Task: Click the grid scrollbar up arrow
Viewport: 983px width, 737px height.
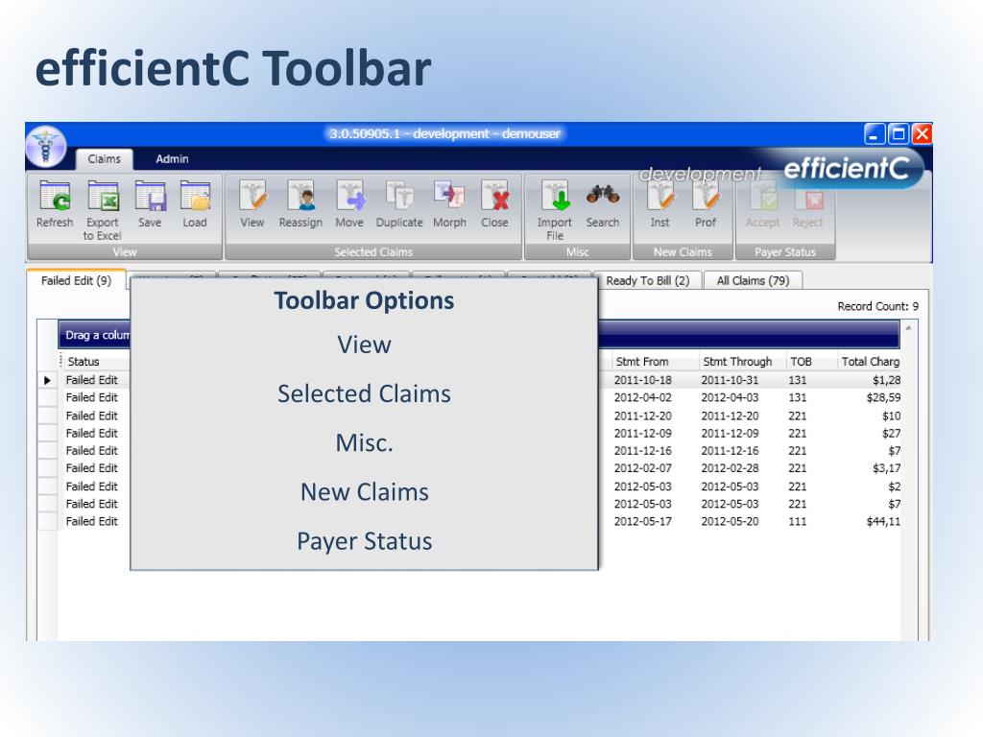Action: 908,328
